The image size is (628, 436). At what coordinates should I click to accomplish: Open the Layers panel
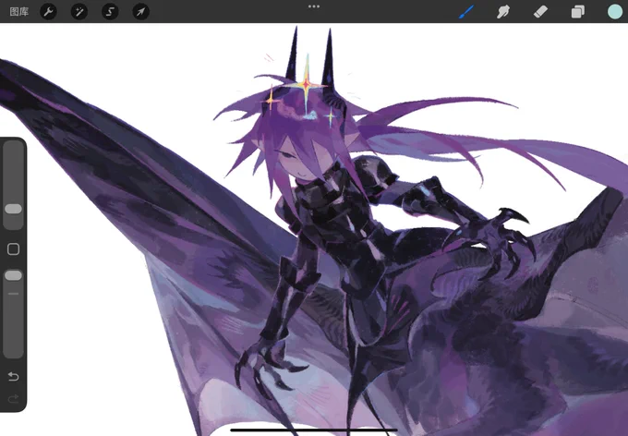point(577,12)
